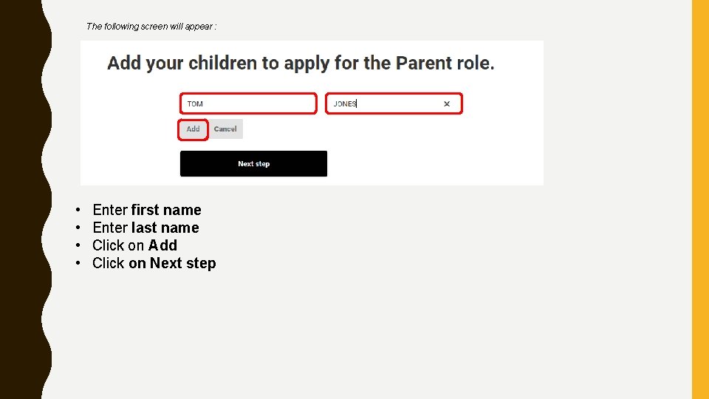This screenshot has height=399, width=709.
Task: Click the bold word "last name" in the bullets
Action: (x=165, y=228)
